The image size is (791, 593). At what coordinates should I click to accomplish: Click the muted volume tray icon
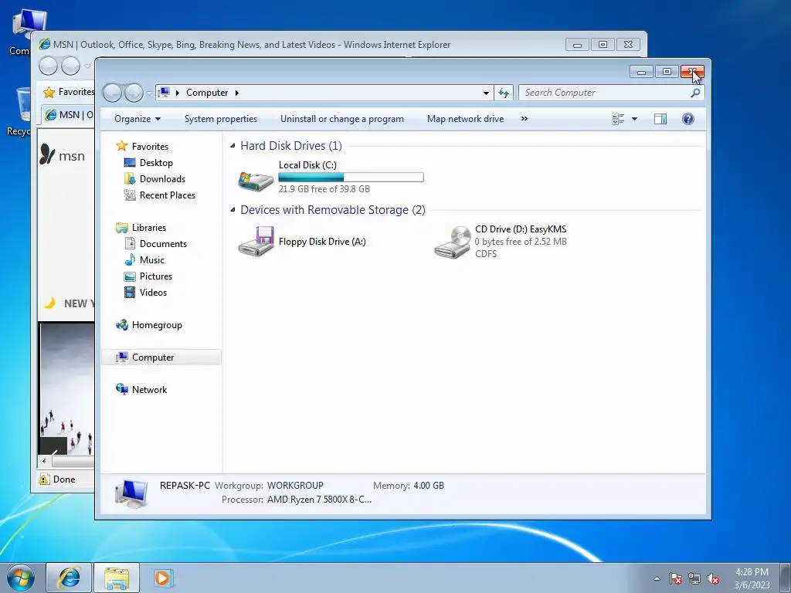[713, 578]
